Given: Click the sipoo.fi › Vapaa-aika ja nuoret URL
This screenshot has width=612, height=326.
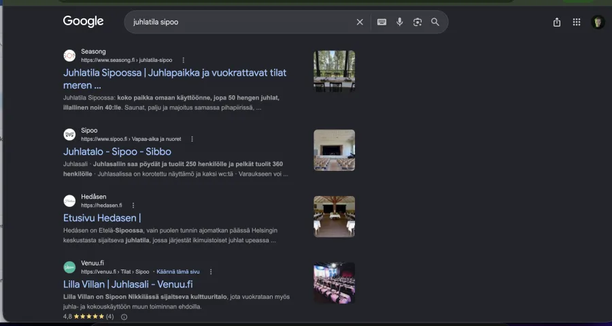Looking at the screenshot, I should pyautogui.click(x=131, y=139).
